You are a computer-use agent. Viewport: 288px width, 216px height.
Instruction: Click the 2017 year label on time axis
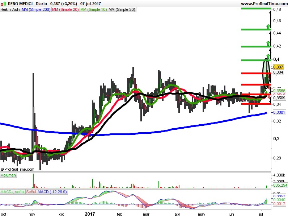90,214
